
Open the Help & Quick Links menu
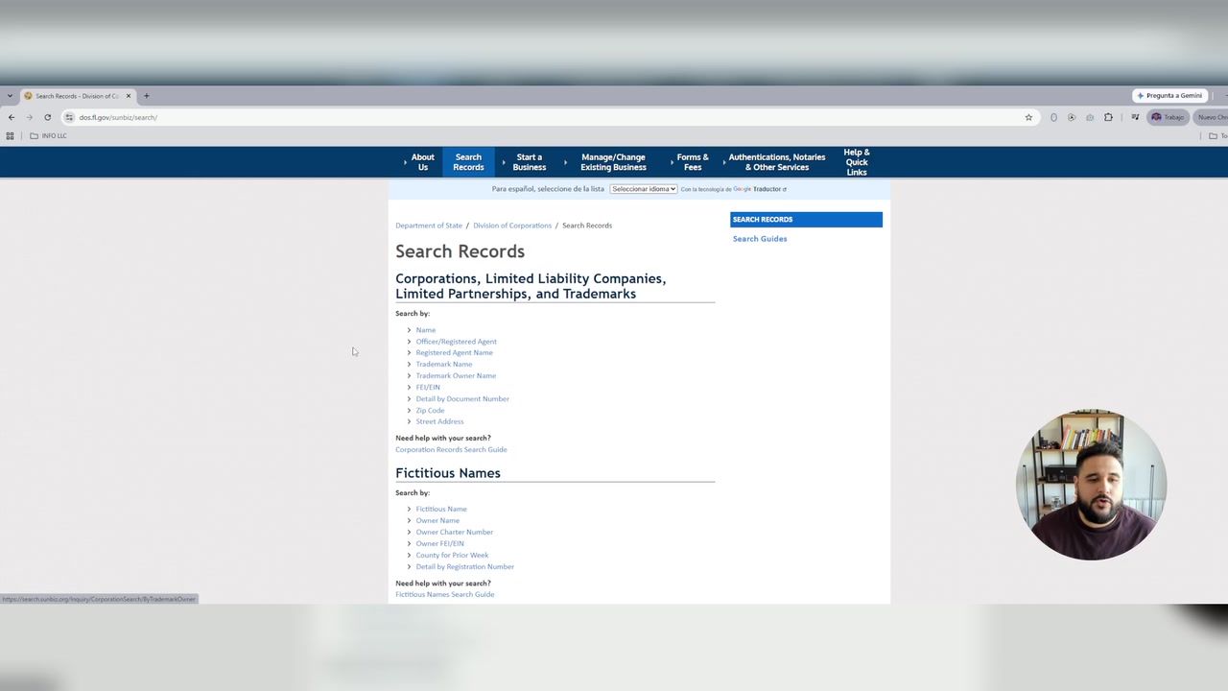click(857, 162)
